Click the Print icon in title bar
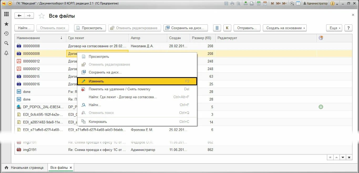The image size is (359, 173). (x=232, y=3)
